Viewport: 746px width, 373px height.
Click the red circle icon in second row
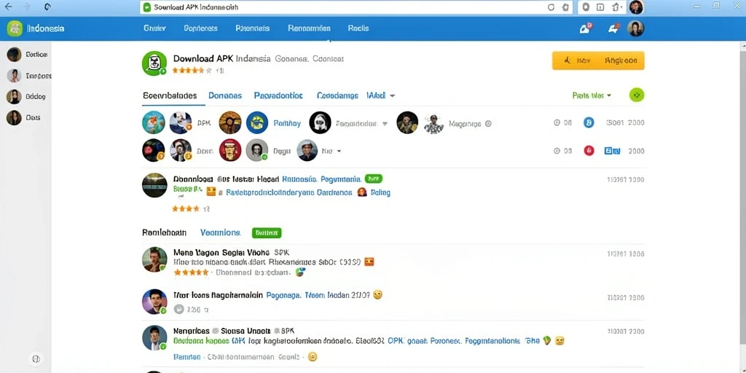coord(589,151)
